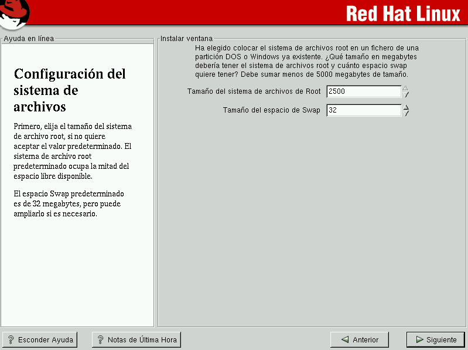This screenshot has height=350, width=468.
Task: Click the Root size field showing 2500
Action: (363, 91)
